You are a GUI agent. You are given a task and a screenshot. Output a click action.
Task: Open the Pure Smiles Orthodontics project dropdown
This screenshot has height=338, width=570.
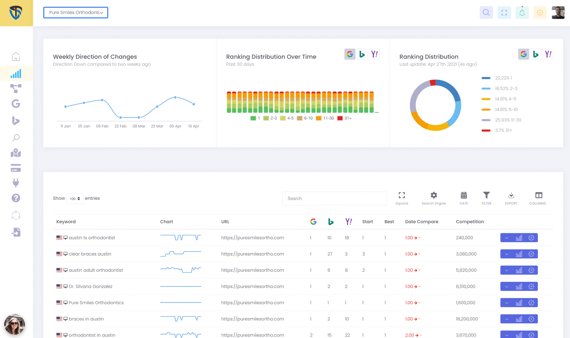tap(76, 12)
